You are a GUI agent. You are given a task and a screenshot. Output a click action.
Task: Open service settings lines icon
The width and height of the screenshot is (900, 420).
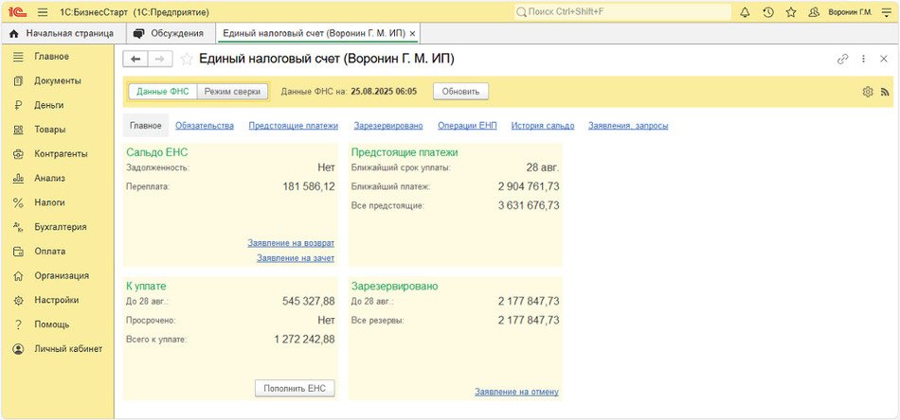[x=886, y=12]
